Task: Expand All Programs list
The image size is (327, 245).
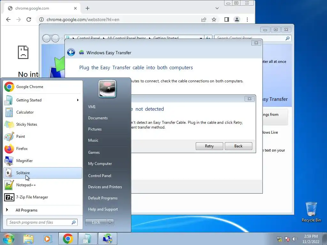Action: pos(43,210)
